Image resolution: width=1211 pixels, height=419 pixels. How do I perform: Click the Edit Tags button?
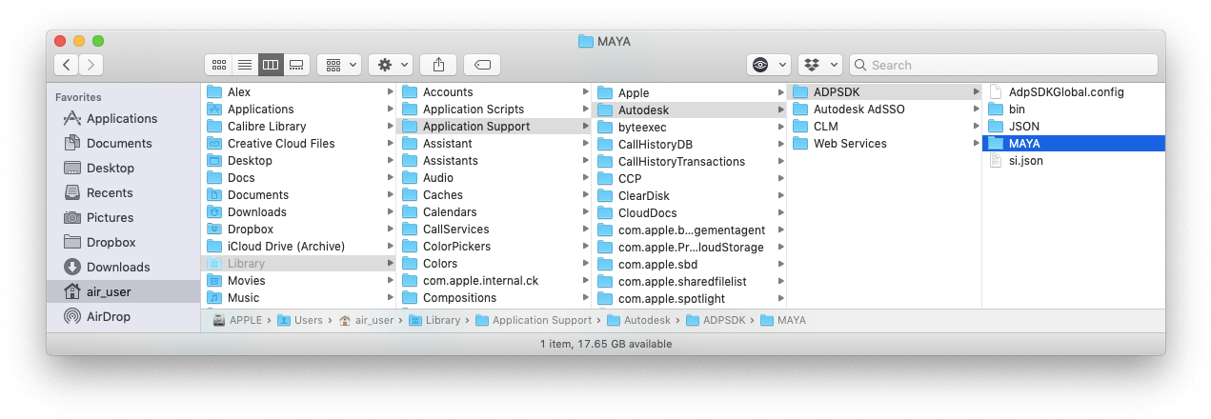[482, 65]
